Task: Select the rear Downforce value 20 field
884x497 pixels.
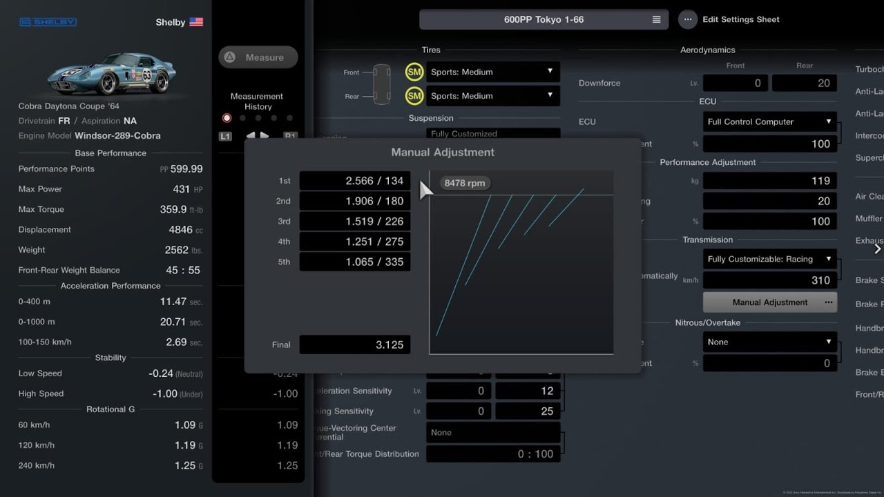Action: point(805,83)
